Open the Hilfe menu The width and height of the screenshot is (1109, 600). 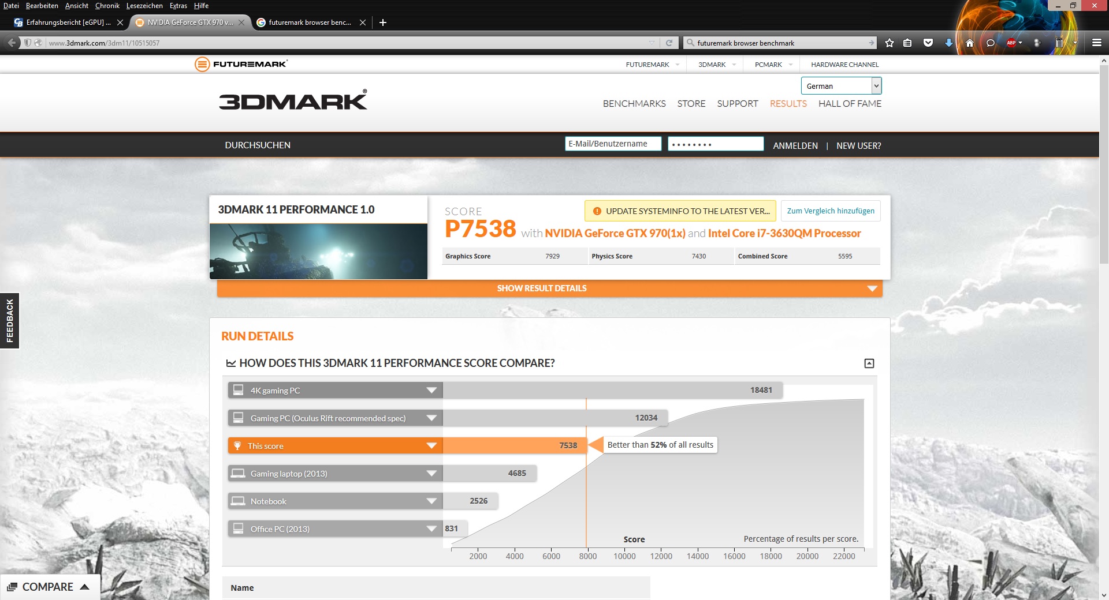201,6
